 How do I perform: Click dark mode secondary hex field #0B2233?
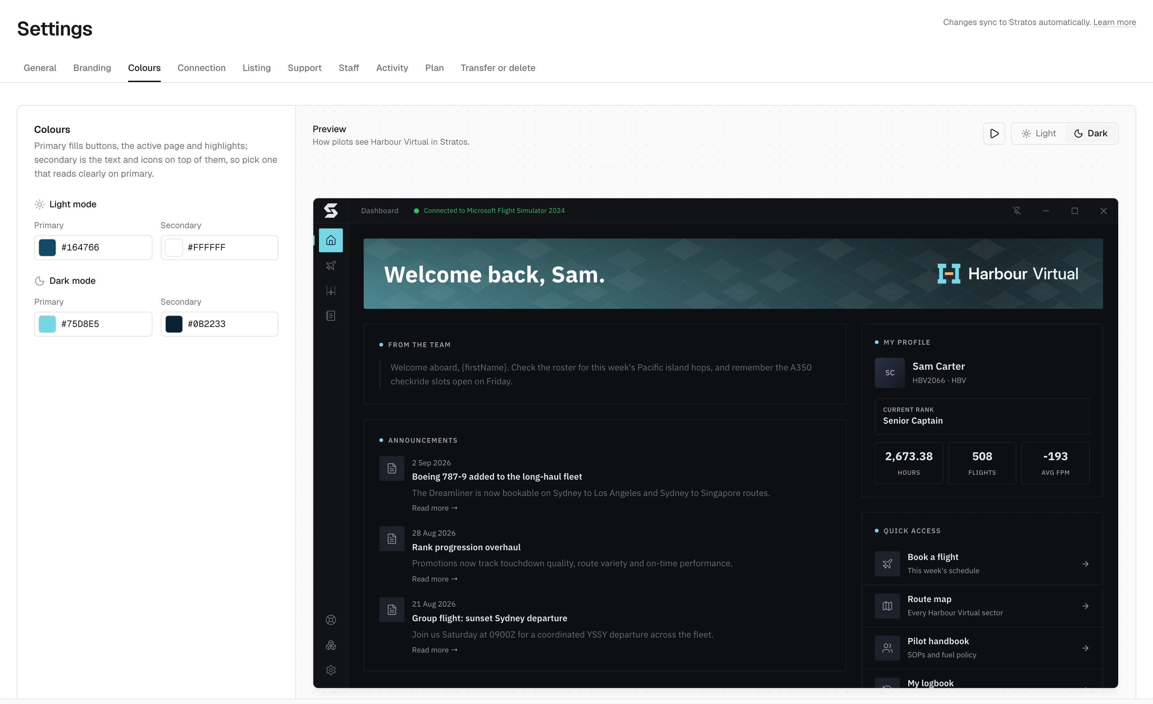pos(219,324)
